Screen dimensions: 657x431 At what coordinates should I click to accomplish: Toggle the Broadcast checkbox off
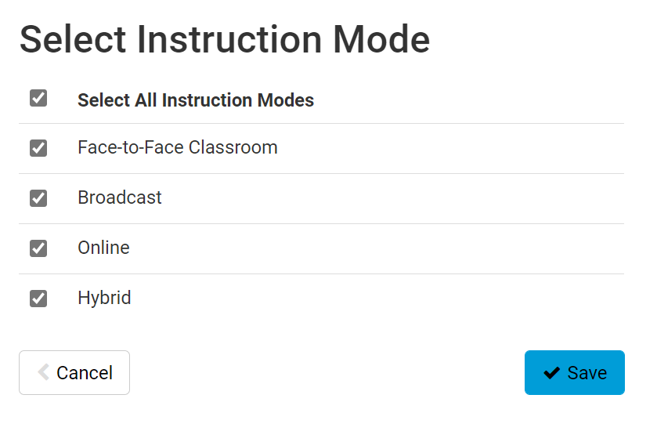pyautogui.click(x=38, y=198)
